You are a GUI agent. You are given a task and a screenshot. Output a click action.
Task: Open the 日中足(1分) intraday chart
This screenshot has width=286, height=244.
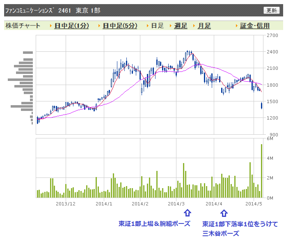tap(72, 26)
